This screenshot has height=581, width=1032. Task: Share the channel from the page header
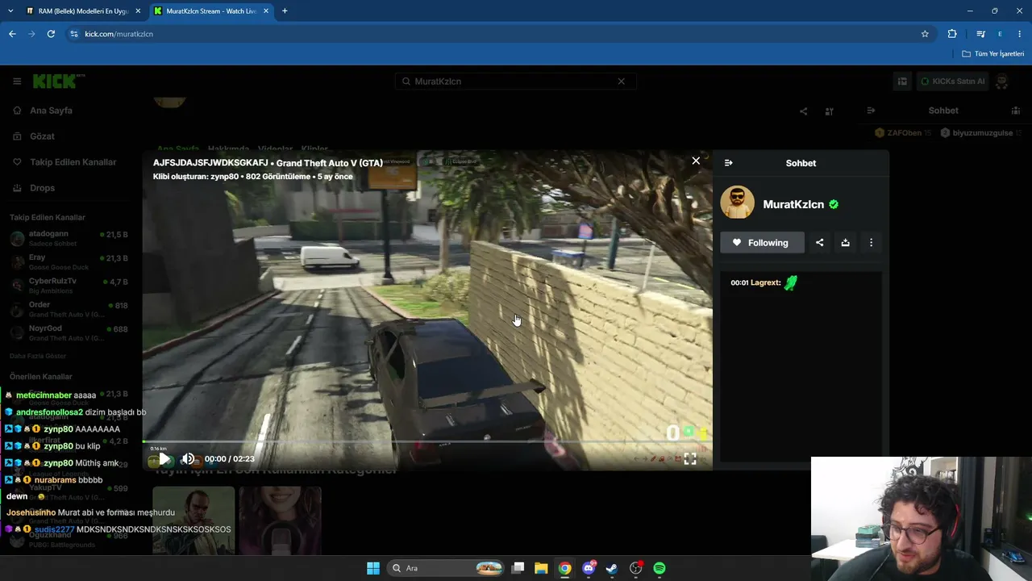pyautogui.click(x=803, y=111)
